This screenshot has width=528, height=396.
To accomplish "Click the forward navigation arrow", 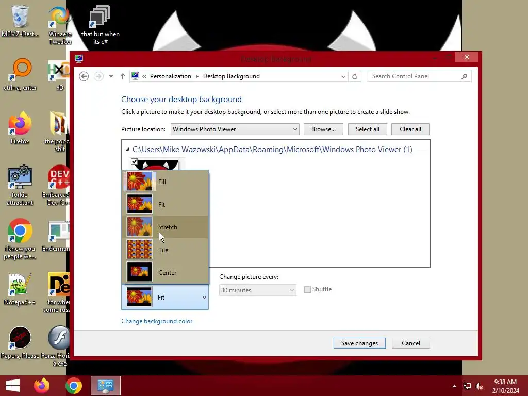I will click(x=98, y=76).
